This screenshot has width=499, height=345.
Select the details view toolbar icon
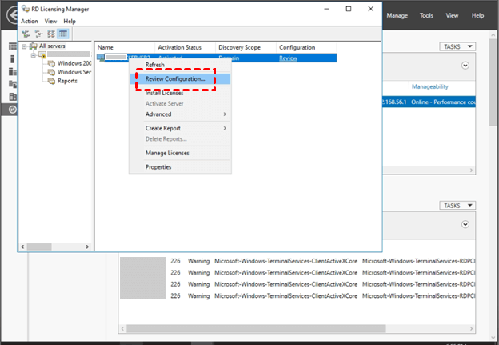click(x=63, y=34)
